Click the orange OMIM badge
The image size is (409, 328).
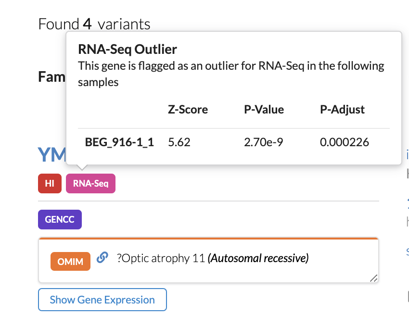(x=70, y=261)
